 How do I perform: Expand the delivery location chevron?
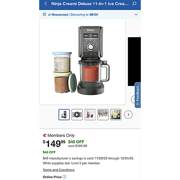[136, 14]
